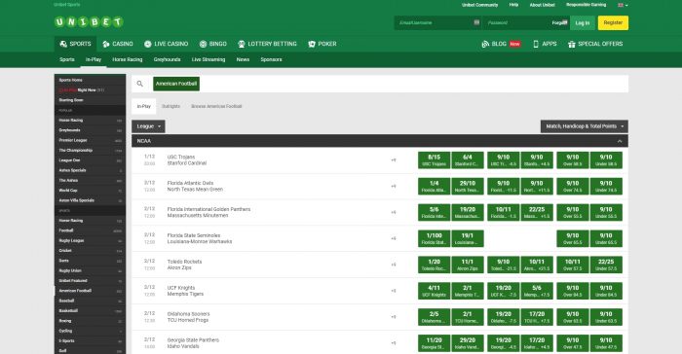The width and height of the screenshot is (682, 354).
Task: Open Lottery Betting
Action: (267, 44)
